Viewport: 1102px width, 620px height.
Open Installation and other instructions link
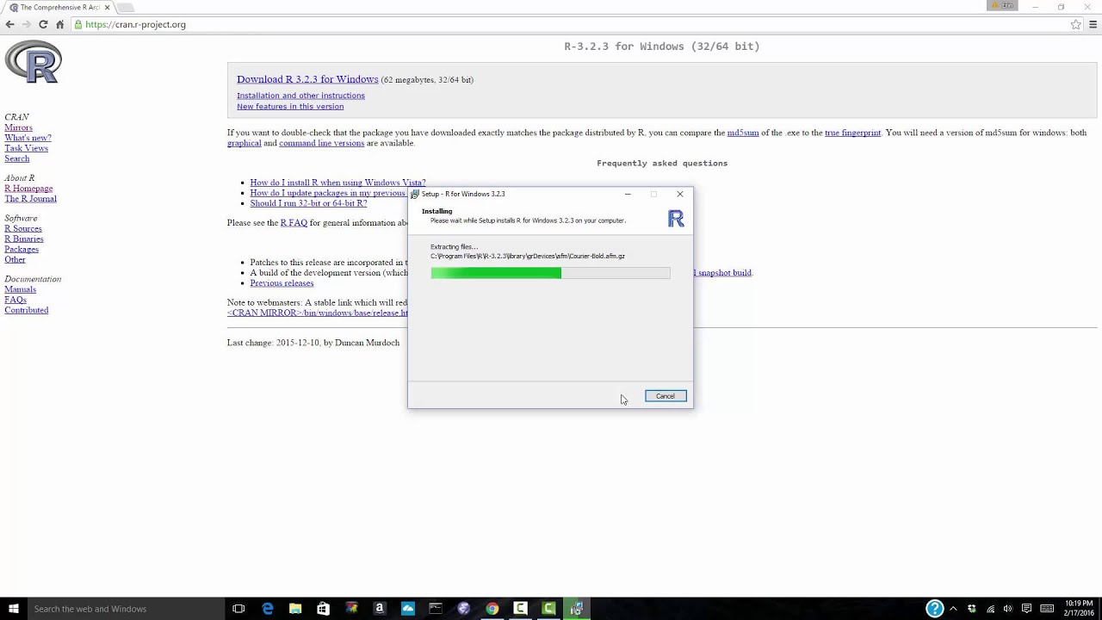[300, 96]
